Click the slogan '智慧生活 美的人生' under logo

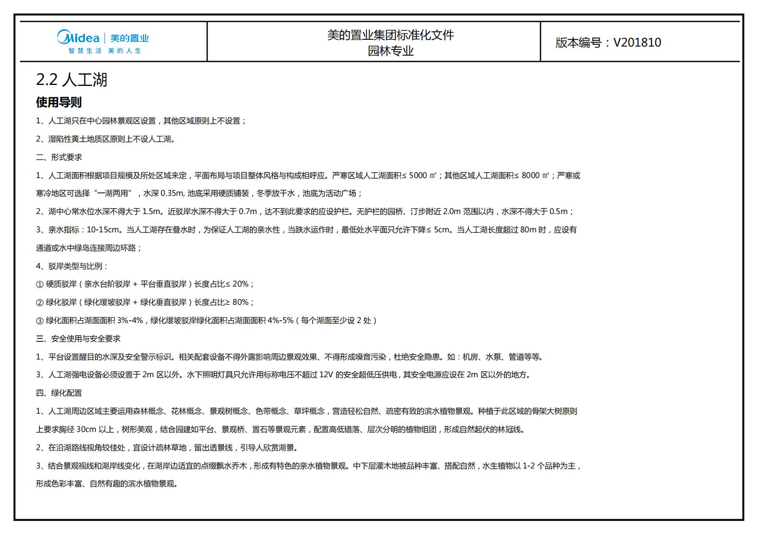(x=105, y=51)
